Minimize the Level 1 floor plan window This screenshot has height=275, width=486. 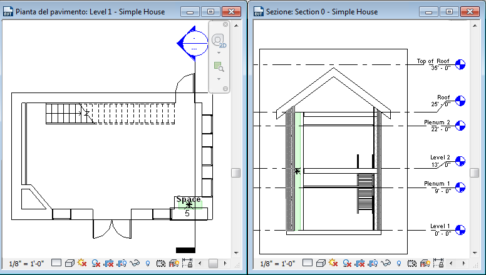190,12
